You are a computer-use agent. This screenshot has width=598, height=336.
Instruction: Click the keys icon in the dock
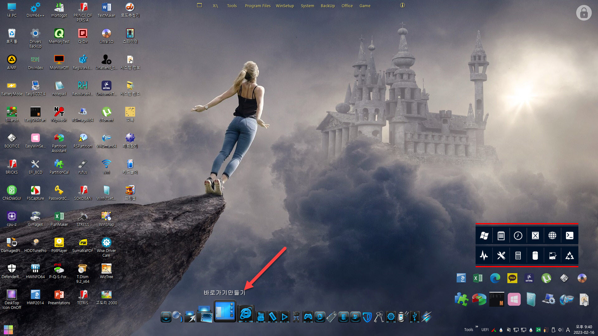coord(379,317)
